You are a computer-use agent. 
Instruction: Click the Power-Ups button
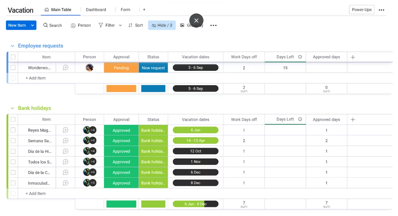coord(361,10)
